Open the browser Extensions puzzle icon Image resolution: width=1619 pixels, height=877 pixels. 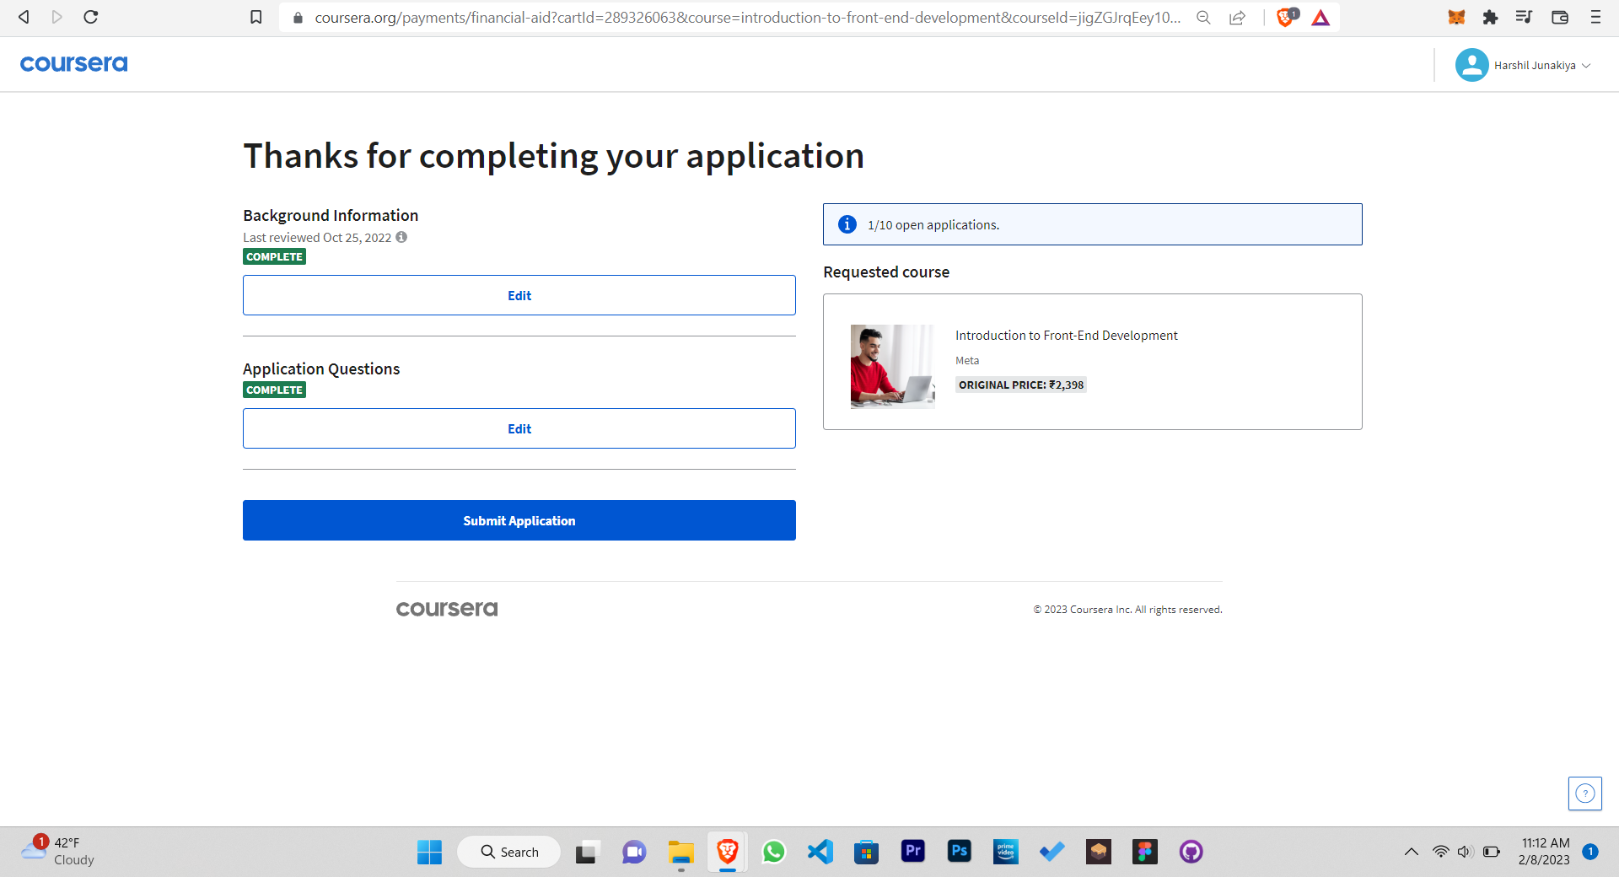coord(1490,17)
